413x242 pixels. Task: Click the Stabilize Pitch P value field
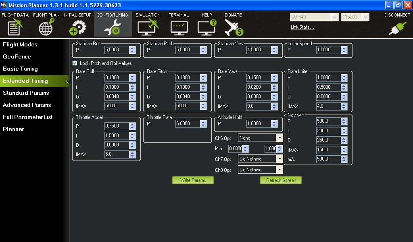click(188, 50)
